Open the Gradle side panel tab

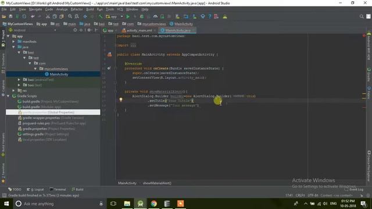coord(369,75)
